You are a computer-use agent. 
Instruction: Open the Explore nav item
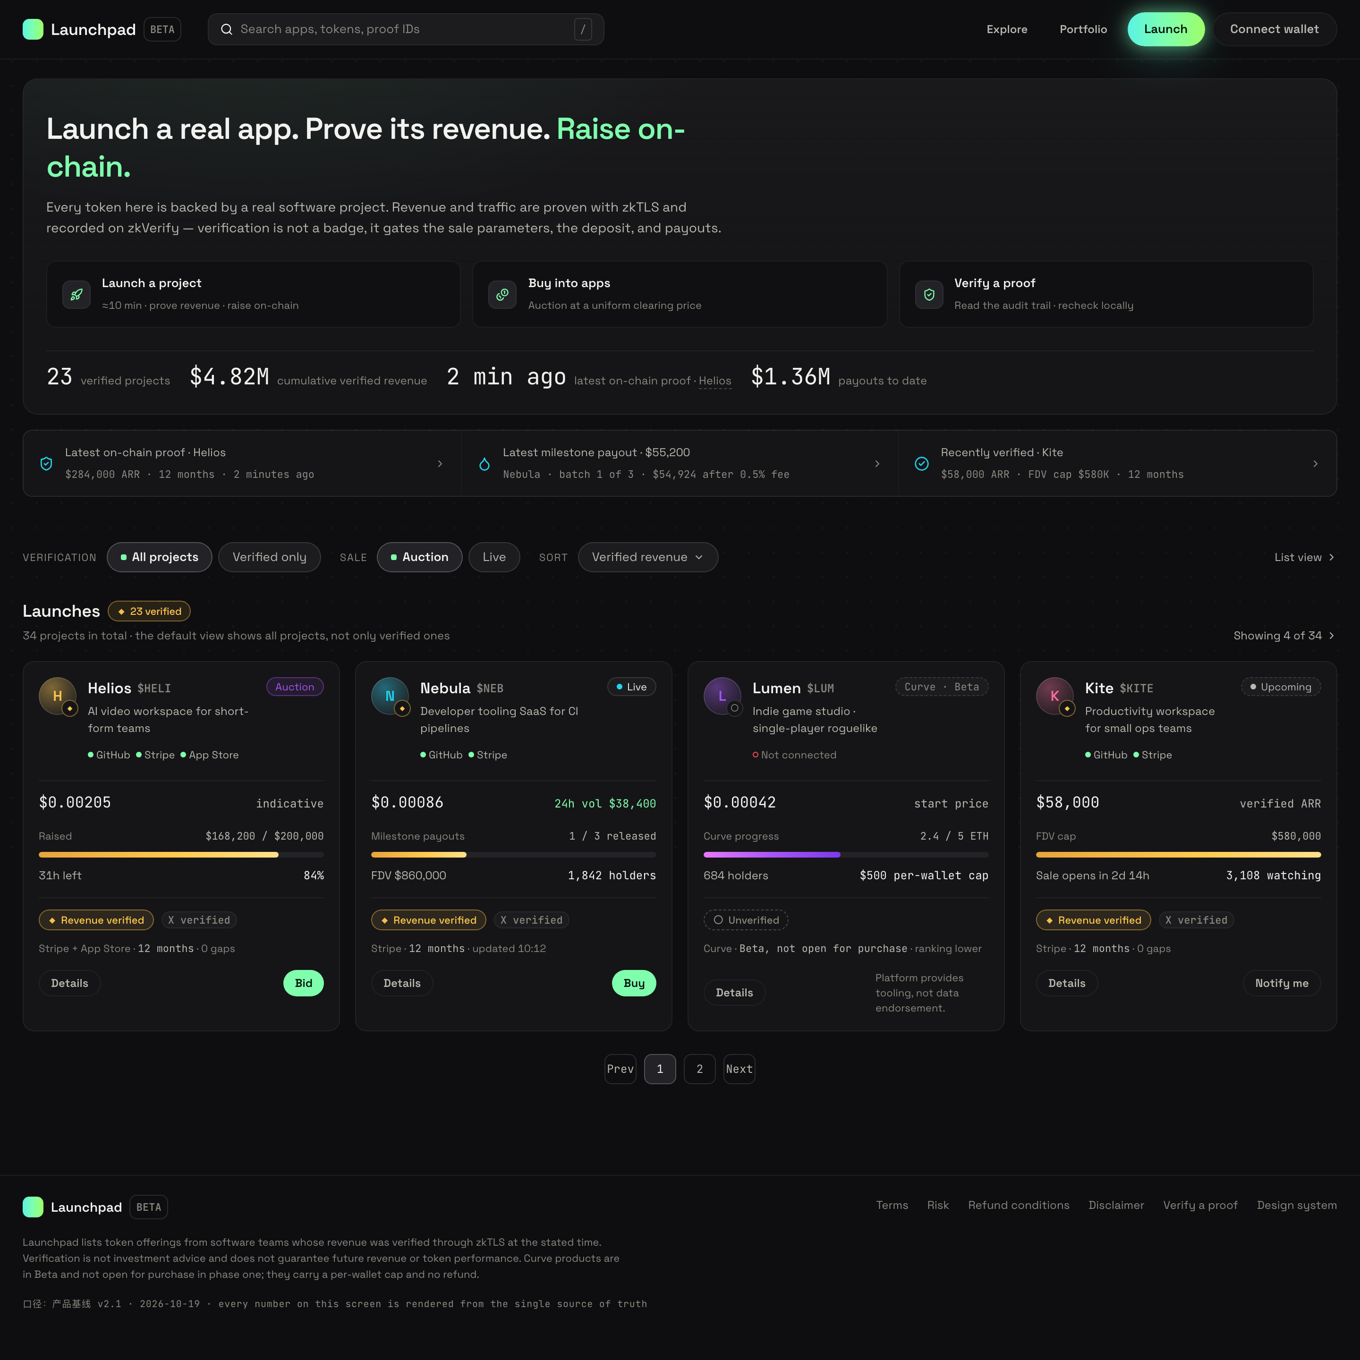(1007, 29)
